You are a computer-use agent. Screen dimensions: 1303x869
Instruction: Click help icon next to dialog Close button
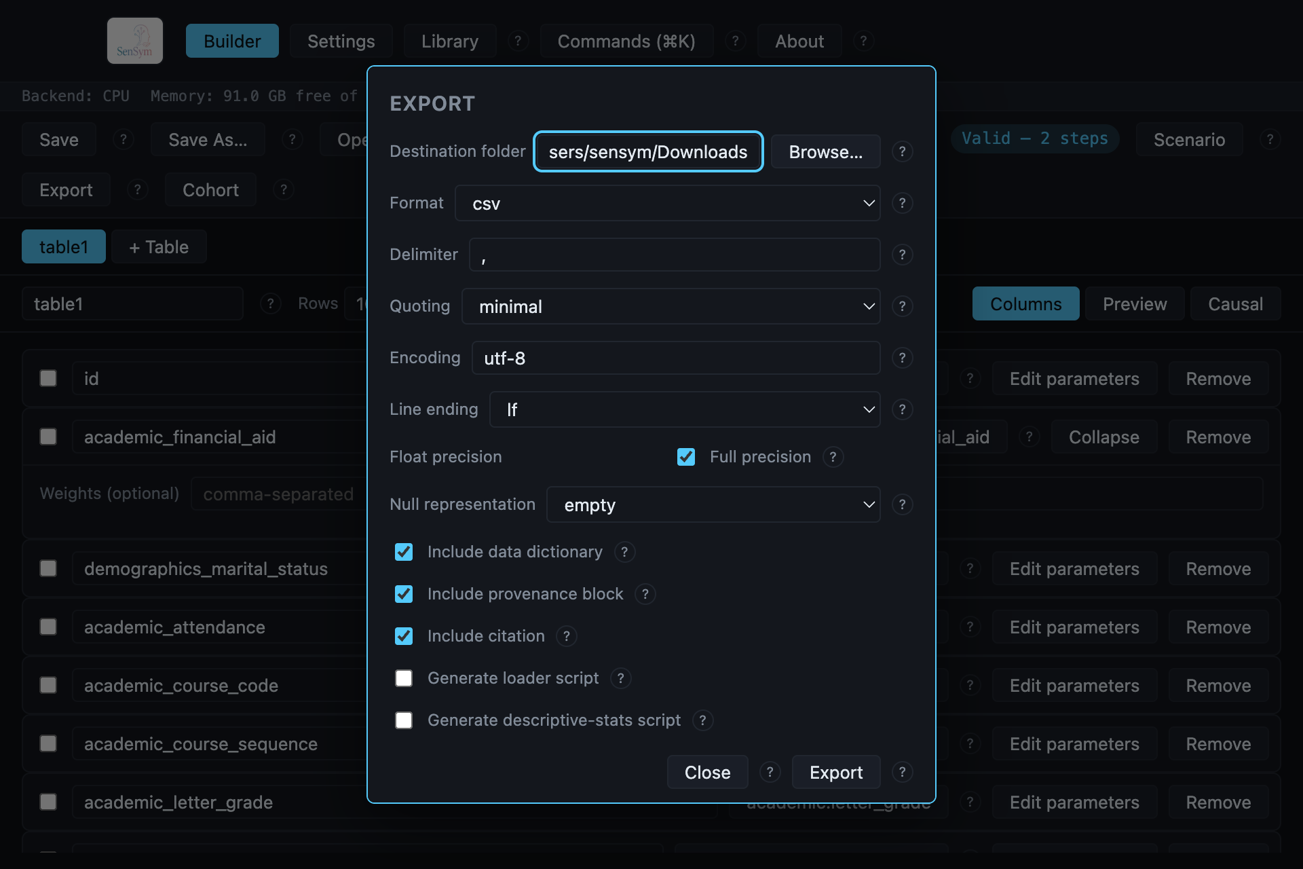[x=770, y=772]
